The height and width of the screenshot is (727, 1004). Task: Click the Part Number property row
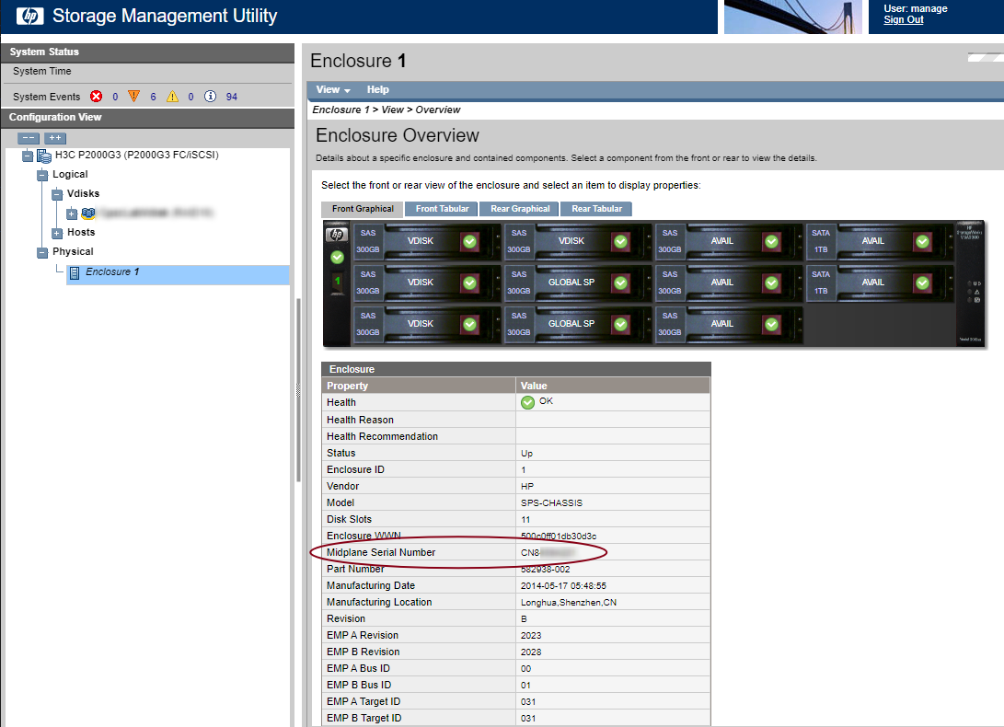pyautogui.click(x=516, y=570)
